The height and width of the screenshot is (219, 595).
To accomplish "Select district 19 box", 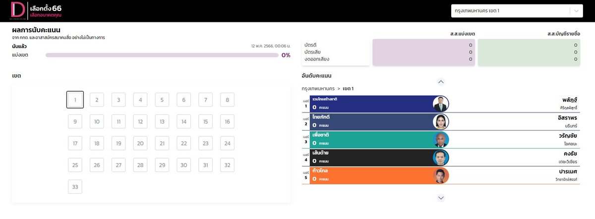I will pyautogui.click(x=119, y=143).
